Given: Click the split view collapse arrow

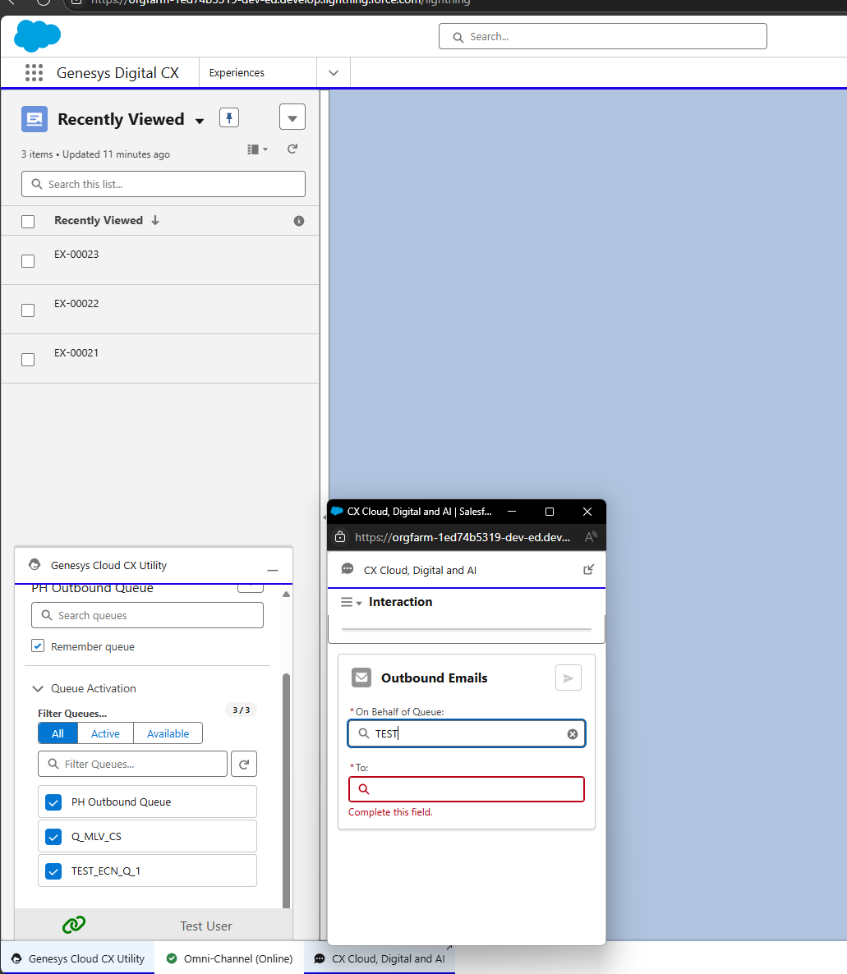Looking at the screenshot, I should point(325,517).
